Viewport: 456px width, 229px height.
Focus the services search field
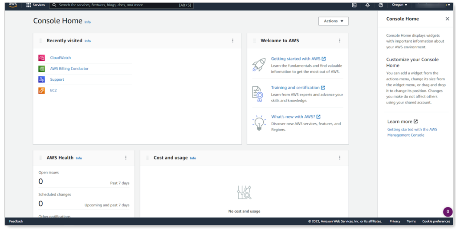(x=121, y=5)
